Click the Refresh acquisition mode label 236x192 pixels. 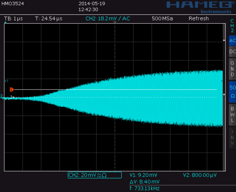(x=198, y=19)
